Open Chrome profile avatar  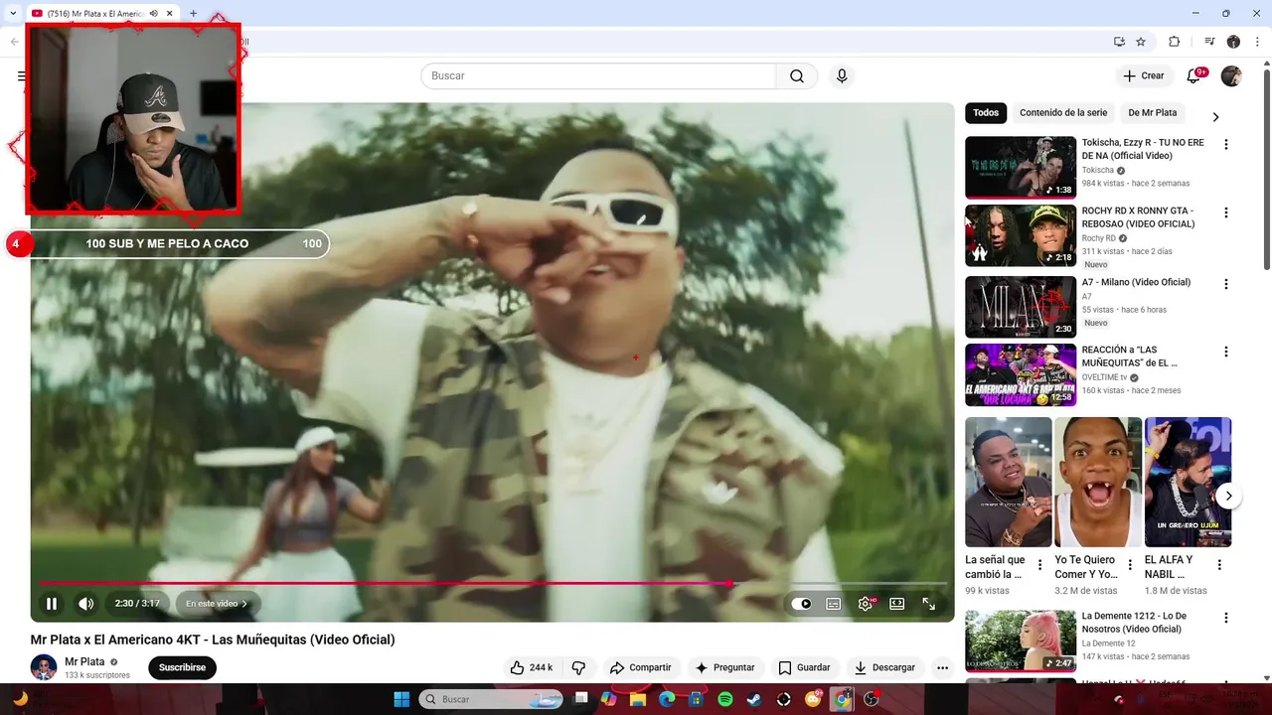pyautogui.click(x=1233, y=42)
